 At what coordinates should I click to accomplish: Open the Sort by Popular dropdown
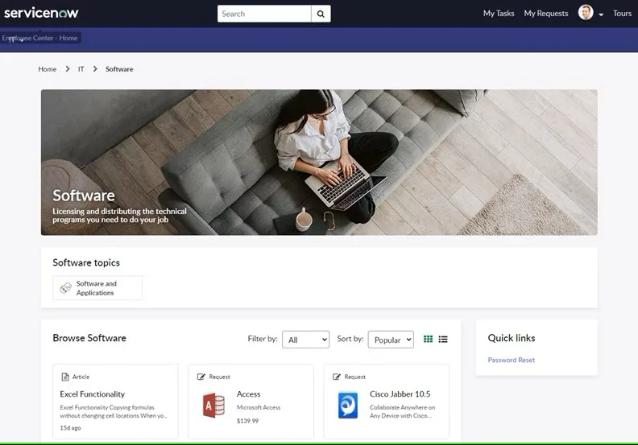(x=391, y=340)
